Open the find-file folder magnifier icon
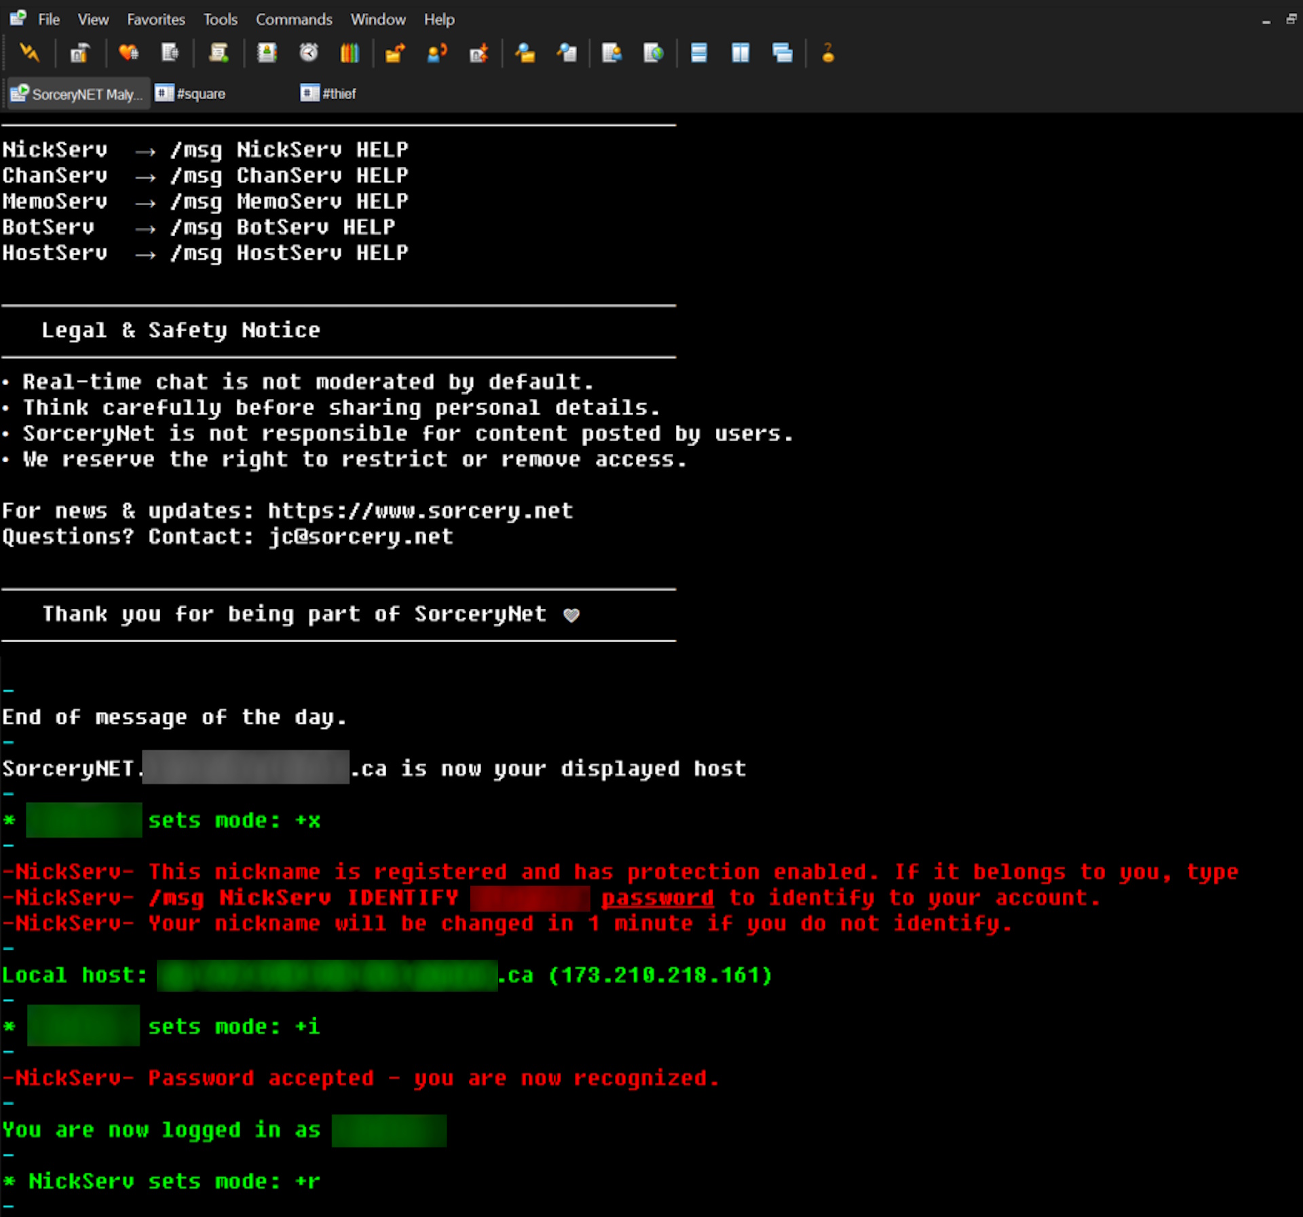Screen dimensions: 1303x1217 pos(526,53)
